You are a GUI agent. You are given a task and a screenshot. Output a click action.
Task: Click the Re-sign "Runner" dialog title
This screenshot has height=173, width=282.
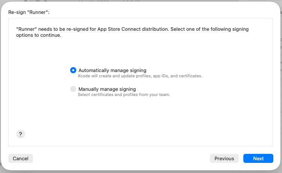29,12
